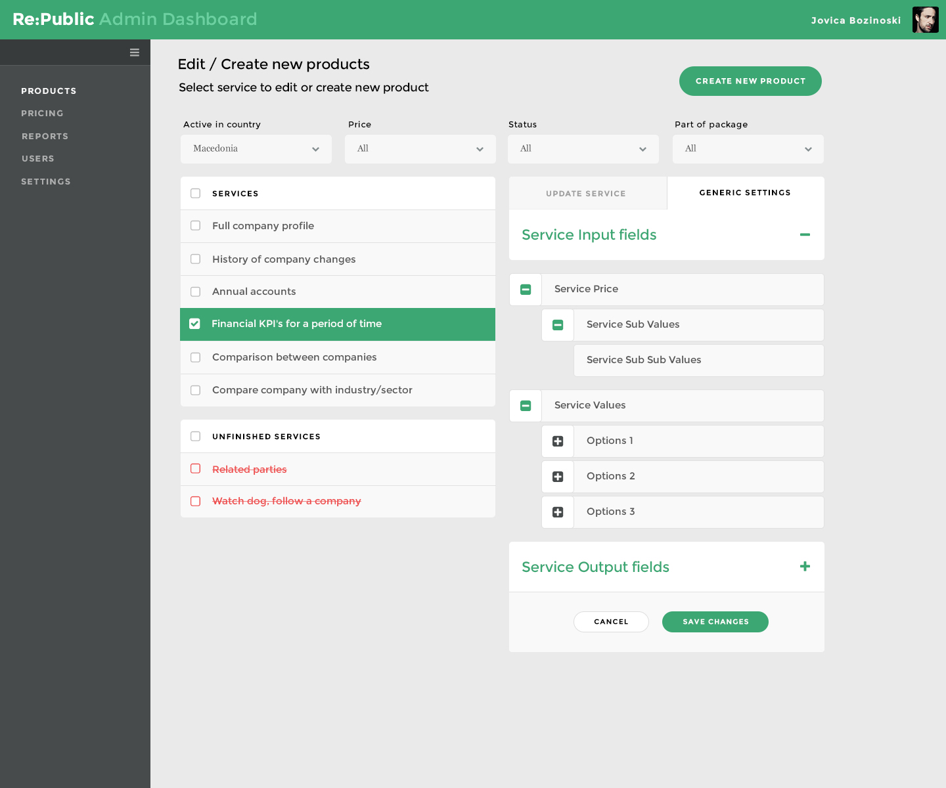Screen dimensions: 946x788
Task: Open the Active in country dropdown
Action: point(256,149)
